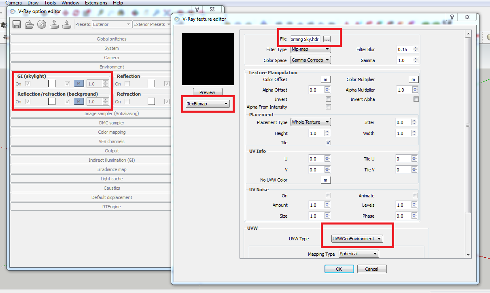Open the Exterior Presets dropdown
Viewport: 490px width, 293px height.
152,24
